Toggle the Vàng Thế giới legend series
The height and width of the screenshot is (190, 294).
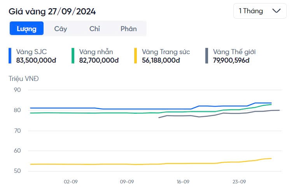234,52
